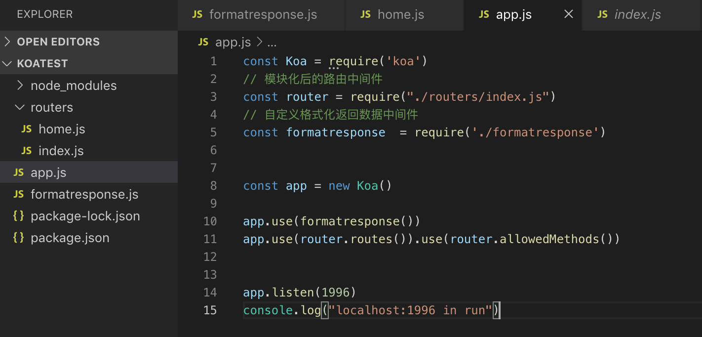Open the index.js preview tab
The width and height of the screenshot is (702, 337).
pos(637,15)
